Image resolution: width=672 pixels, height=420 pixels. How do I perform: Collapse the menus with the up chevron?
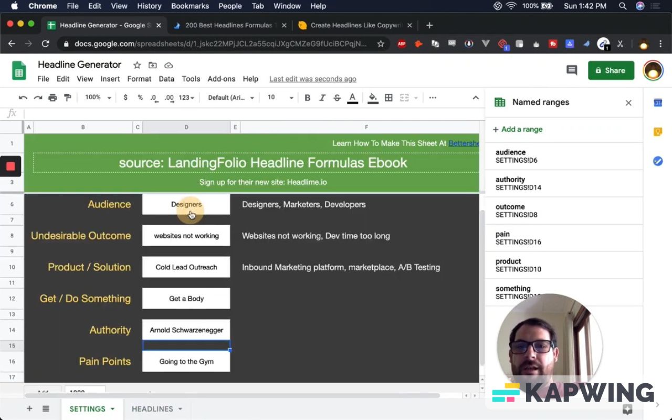476,98
